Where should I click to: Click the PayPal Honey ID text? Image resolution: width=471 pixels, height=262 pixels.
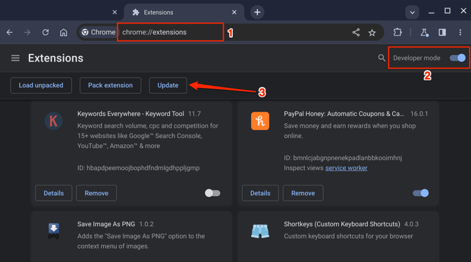tap(343, 158)
